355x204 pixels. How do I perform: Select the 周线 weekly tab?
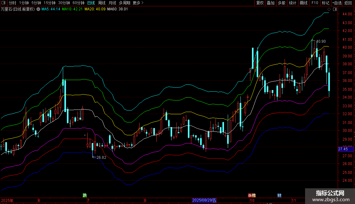pos(102,3)
